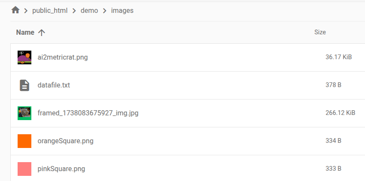Click the chevron after the home icon
The height and width of the screenshot is (181, 365).
(26, 11)
